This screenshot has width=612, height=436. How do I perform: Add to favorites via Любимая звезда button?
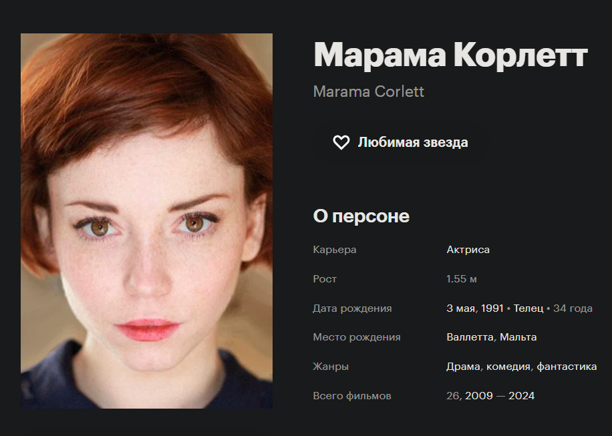[401, 142]
